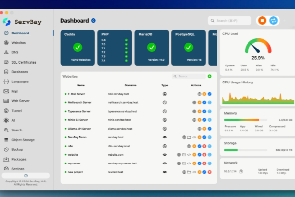
Task: Click the blue restart services icon
Action: 273,20
